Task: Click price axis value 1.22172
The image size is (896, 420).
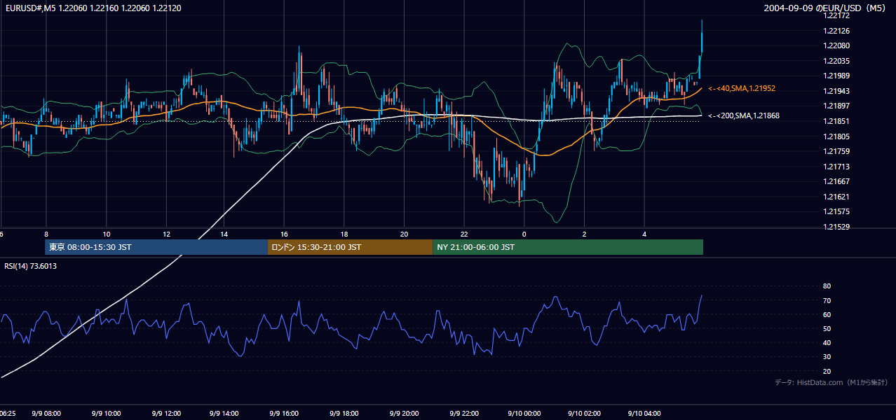Action: (836, 15)
